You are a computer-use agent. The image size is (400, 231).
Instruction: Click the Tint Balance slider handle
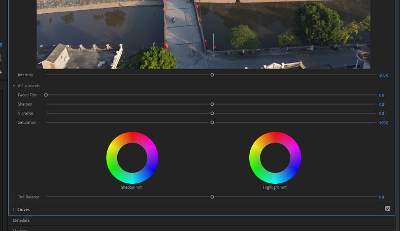212,197
